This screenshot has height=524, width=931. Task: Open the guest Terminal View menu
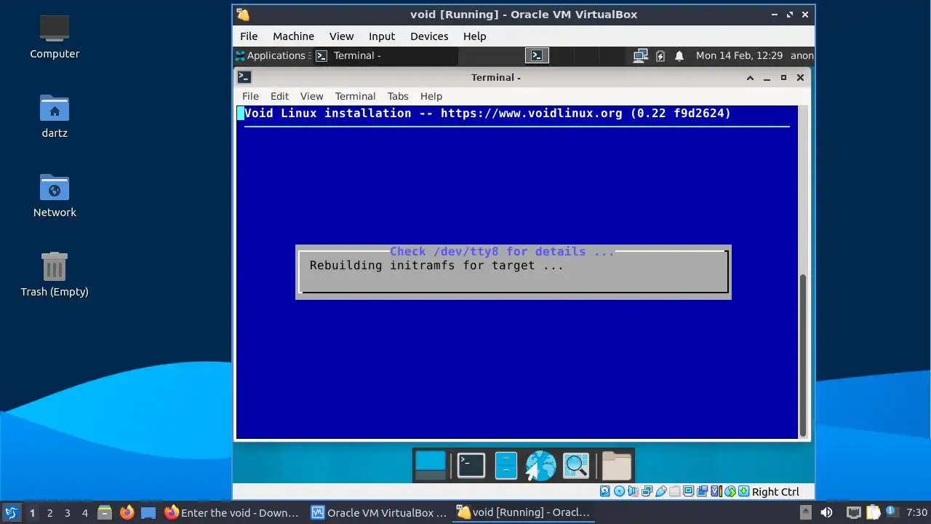click(311, 96)
